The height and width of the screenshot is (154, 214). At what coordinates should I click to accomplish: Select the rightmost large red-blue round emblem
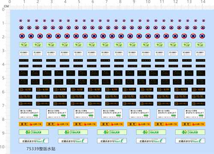click(202, 36)
